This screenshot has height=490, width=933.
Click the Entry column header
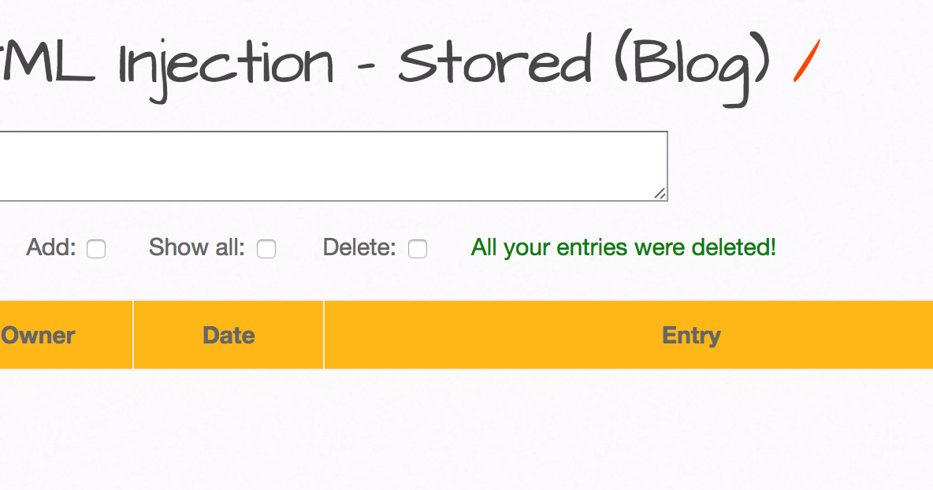[691, 335]
